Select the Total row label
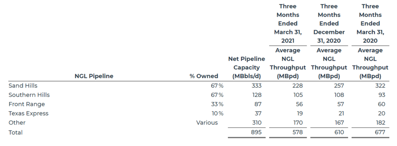This screenshot has width=397, height=146. [x=16, y=132]
